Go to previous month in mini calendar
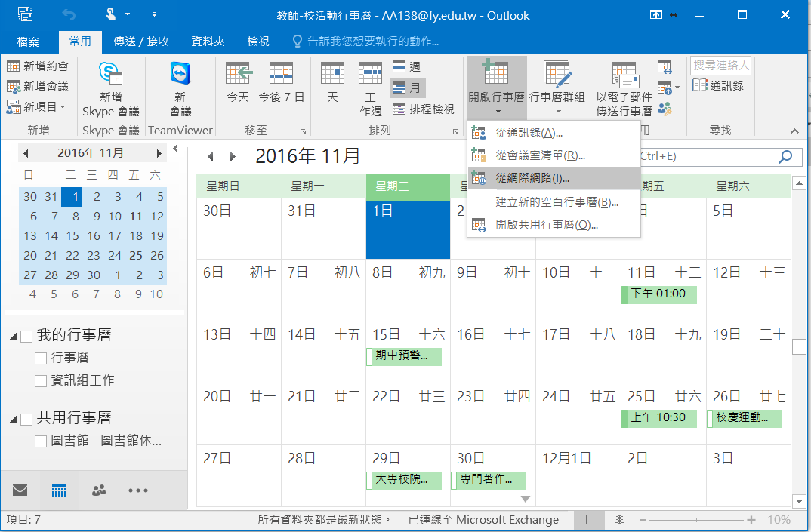 tap(26, 153)
